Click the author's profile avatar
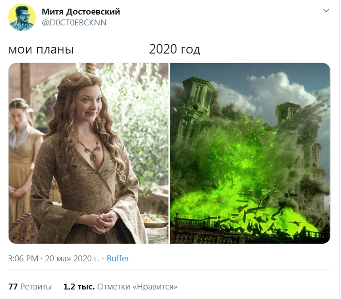This screenshot has height=299, width=341. click(22, 17)
